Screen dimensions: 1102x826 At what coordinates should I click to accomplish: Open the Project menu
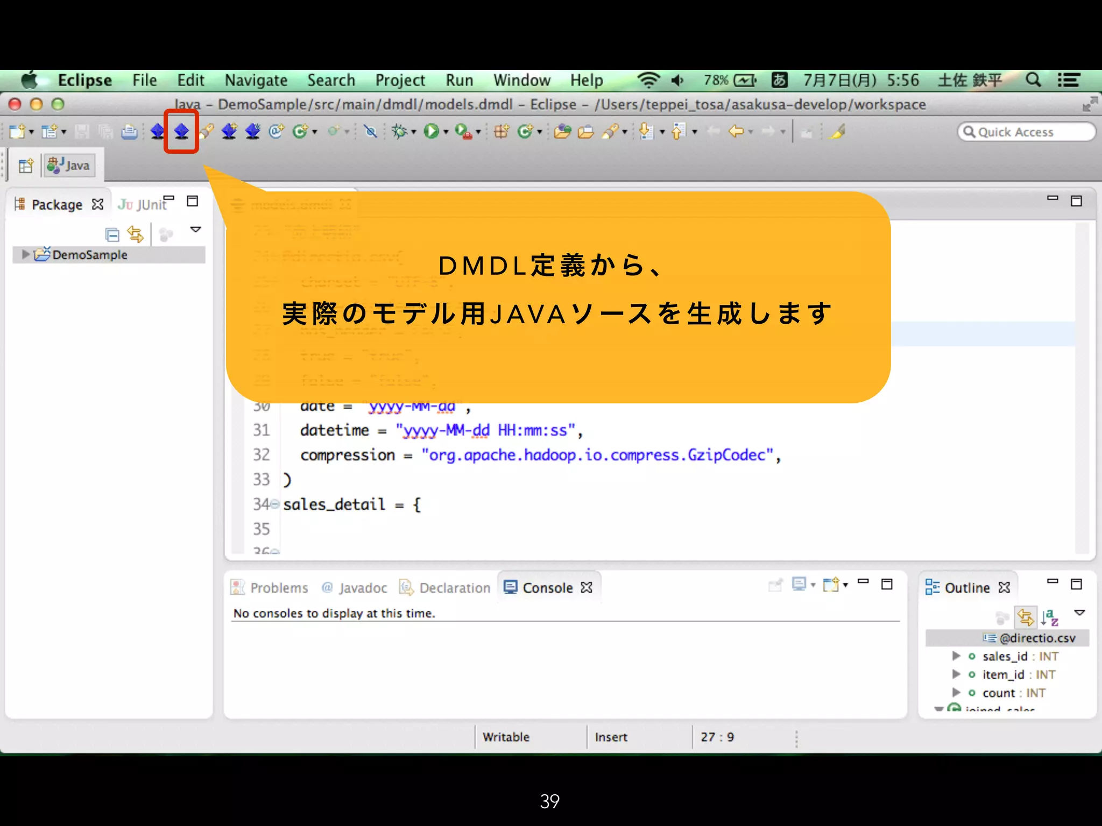tap(400, 80)
